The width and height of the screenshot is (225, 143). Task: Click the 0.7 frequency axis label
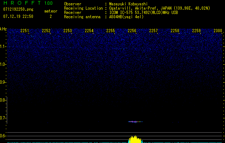tap(3, 118)
